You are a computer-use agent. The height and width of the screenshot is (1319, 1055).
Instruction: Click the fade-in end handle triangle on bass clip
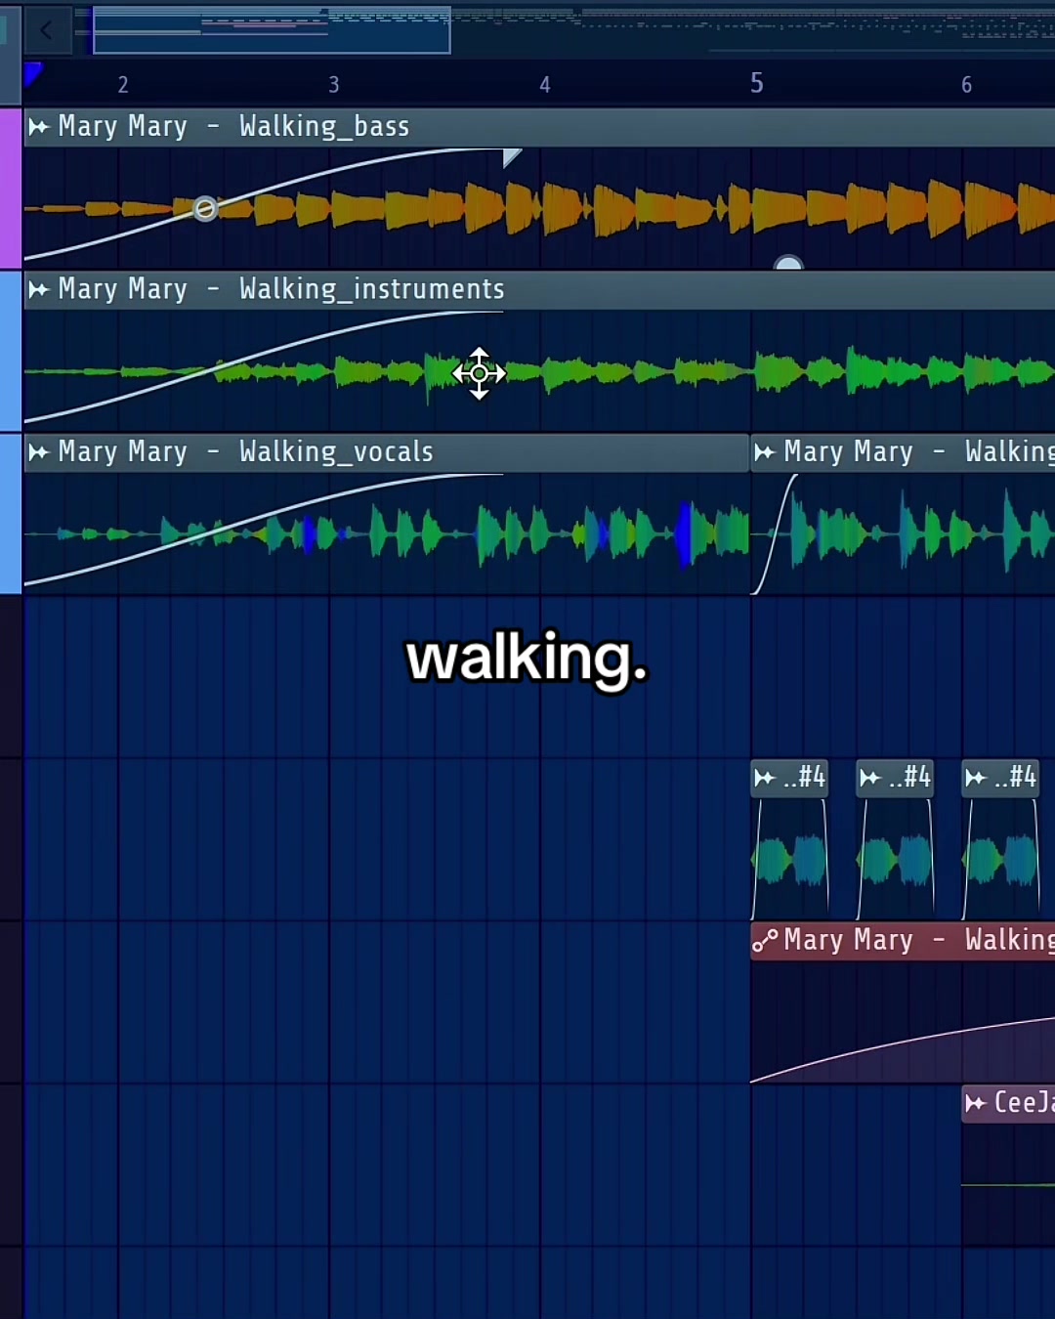pyautogui.click(x=512, y=158)
